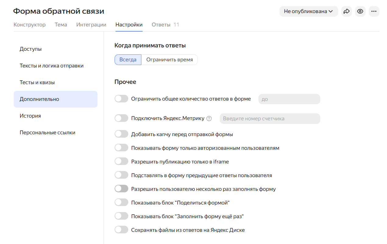Enable saving files to Яндекс Диск
Viewport: 387px width, 244px height.
[121, 230]
